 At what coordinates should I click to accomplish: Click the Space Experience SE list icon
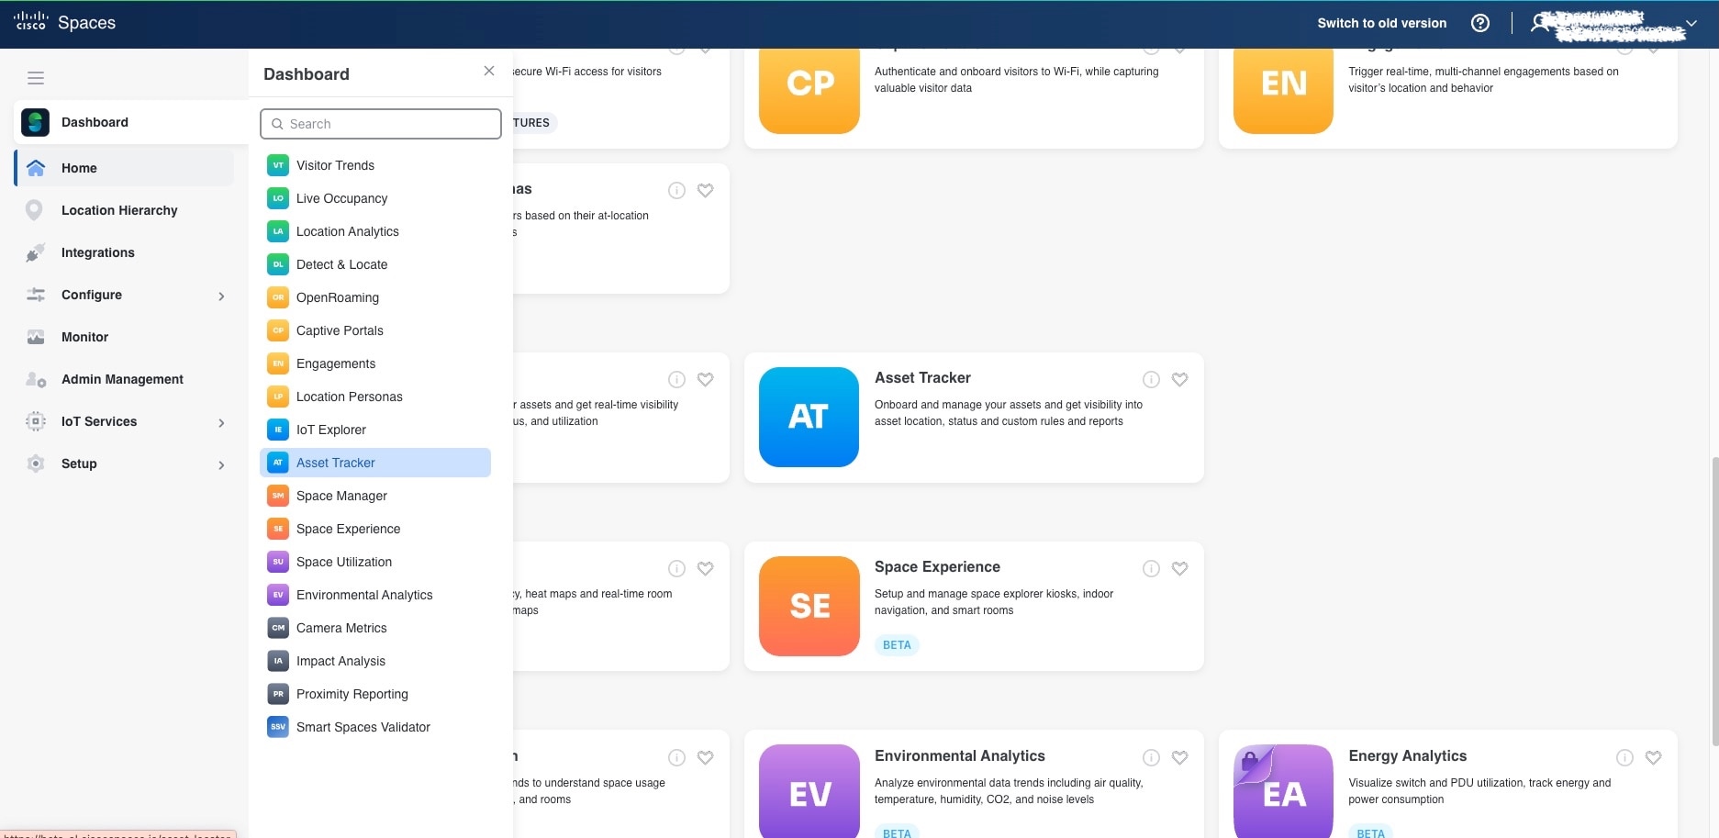pos(278,529)
